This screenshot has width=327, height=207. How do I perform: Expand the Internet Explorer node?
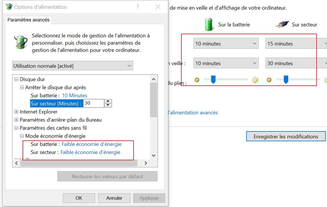coord(16,112)
